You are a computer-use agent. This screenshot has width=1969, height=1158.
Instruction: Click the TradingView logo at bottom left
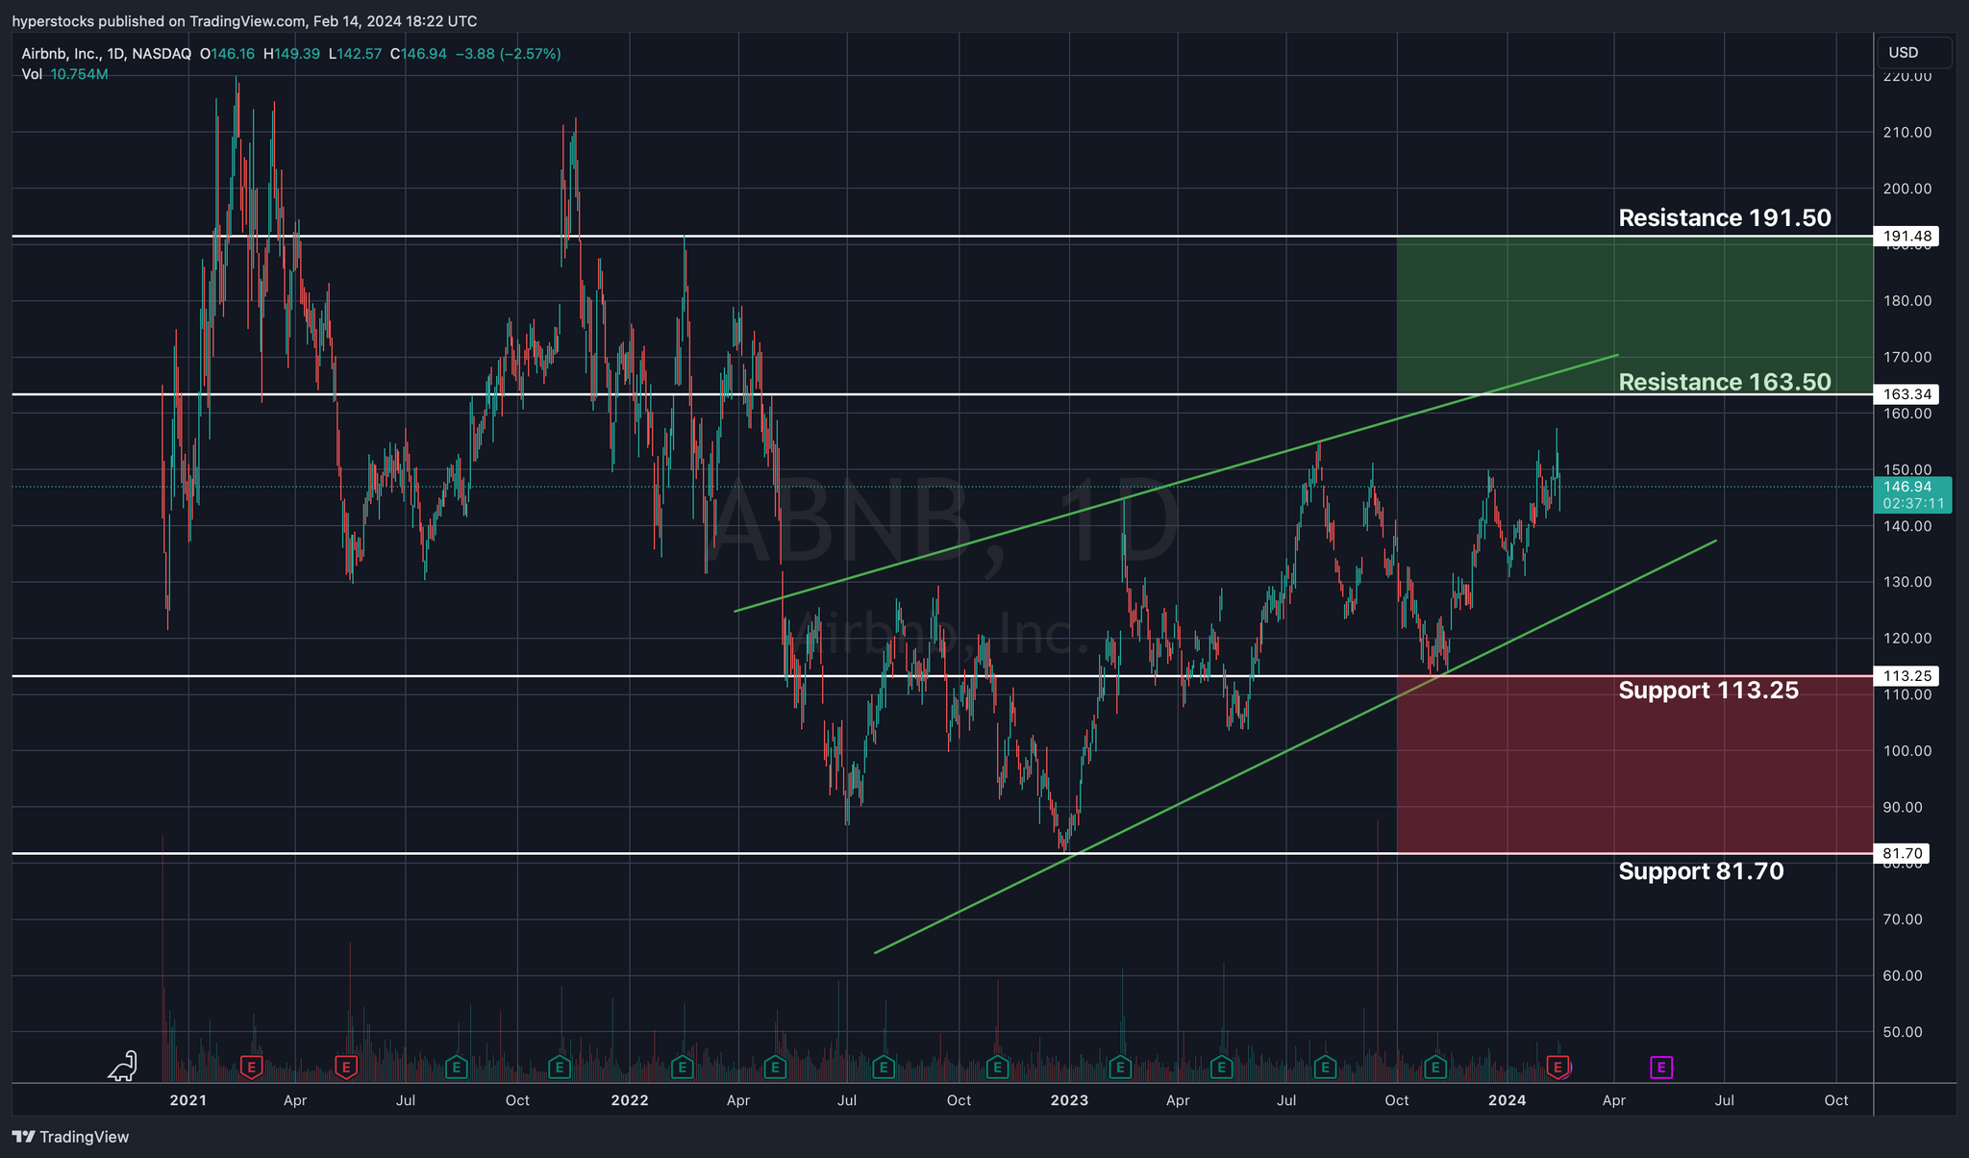point(71,1137)
